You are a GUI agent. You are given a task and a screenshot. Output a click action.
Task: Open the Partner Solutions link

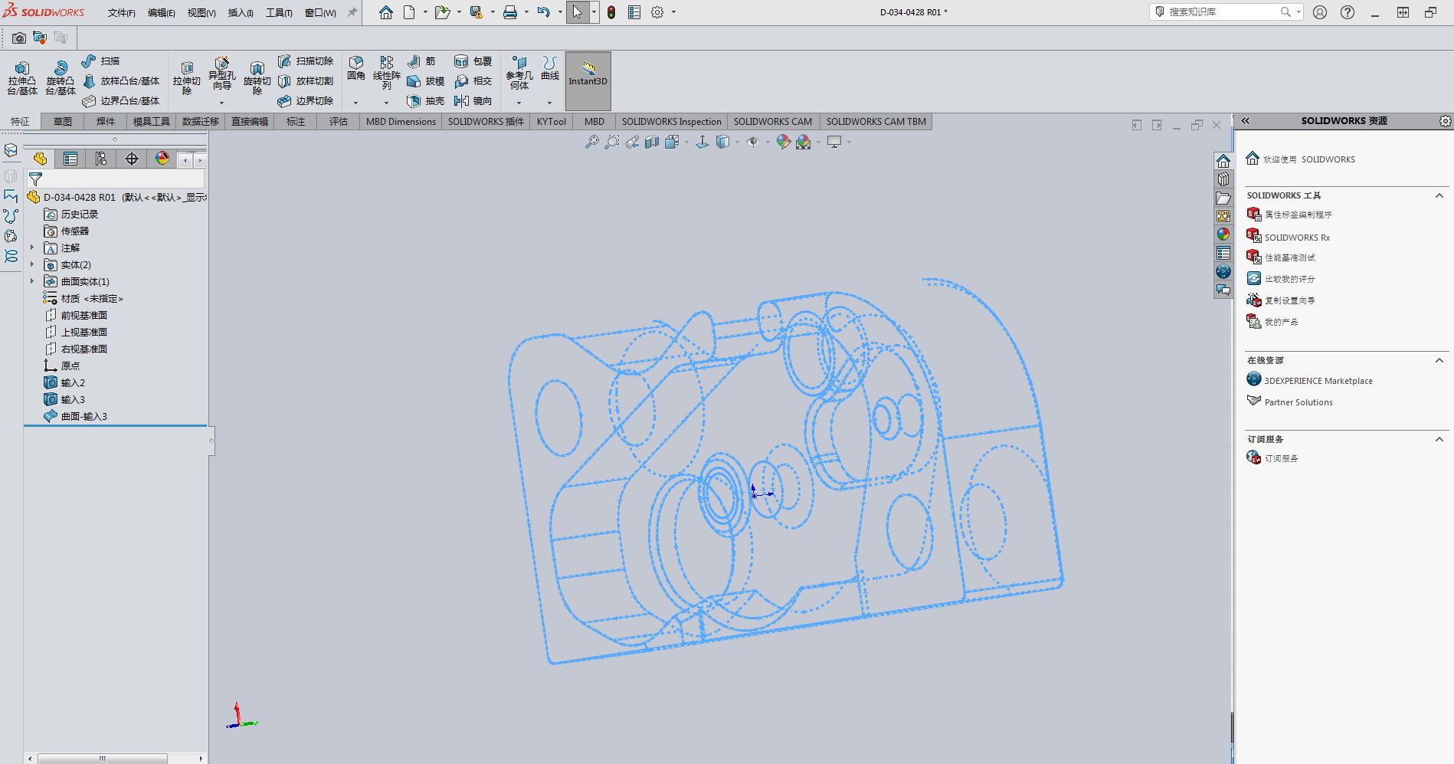[1298, 402]
